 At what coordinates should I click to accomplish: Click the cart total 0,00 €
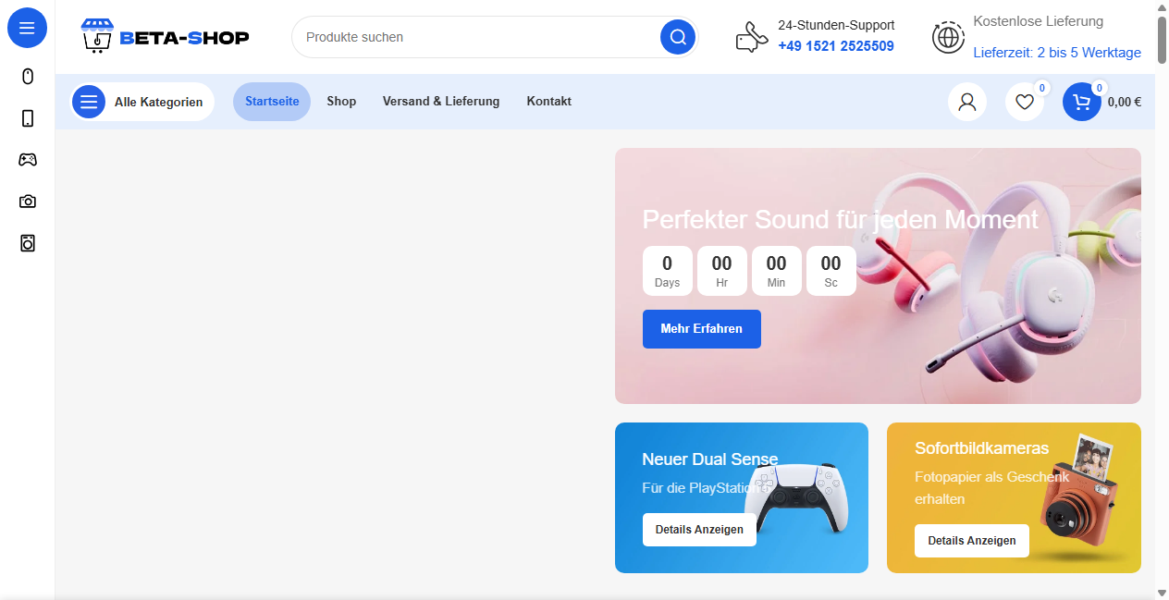point(1125,103)
